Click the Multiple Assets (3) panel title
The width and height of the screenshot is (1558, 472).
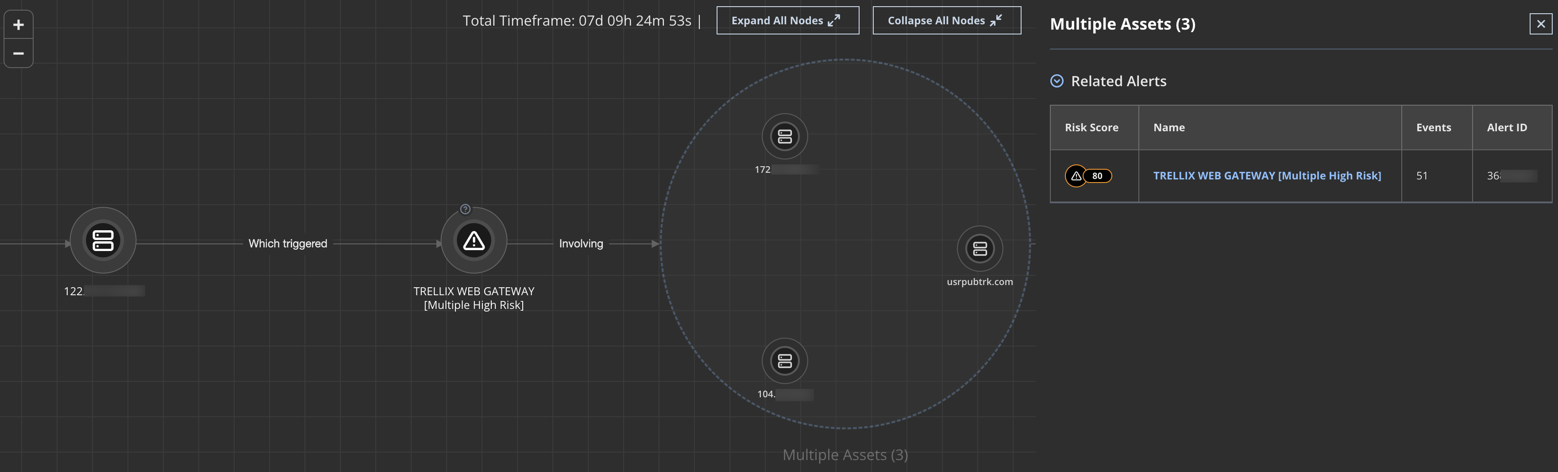pos(1122,24)
